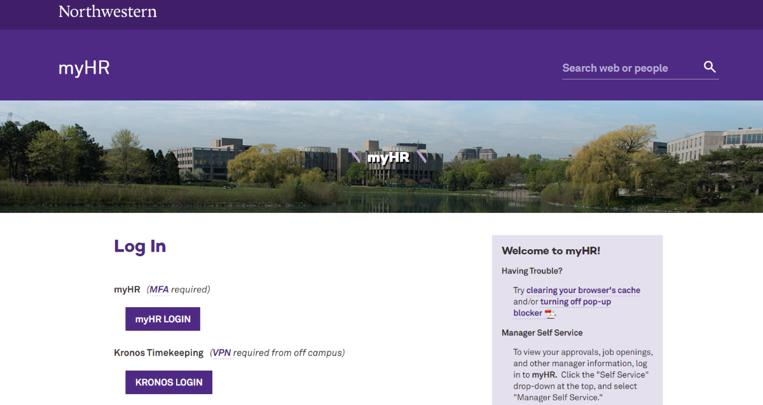Open the PDF icon beside pop-up blocker link
The width and height of the screenshot is (763, 405).
(550, 313)
